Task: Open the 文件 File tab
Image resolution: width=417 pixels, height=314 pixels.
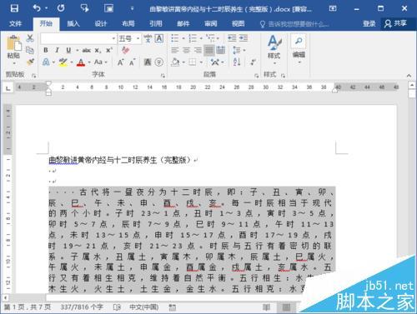Action: (15, 23)
